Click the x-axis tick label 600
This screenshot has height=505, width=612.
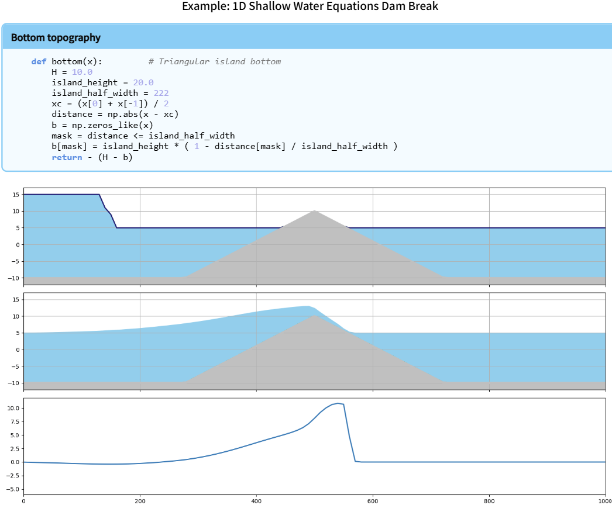click(373, 500)
